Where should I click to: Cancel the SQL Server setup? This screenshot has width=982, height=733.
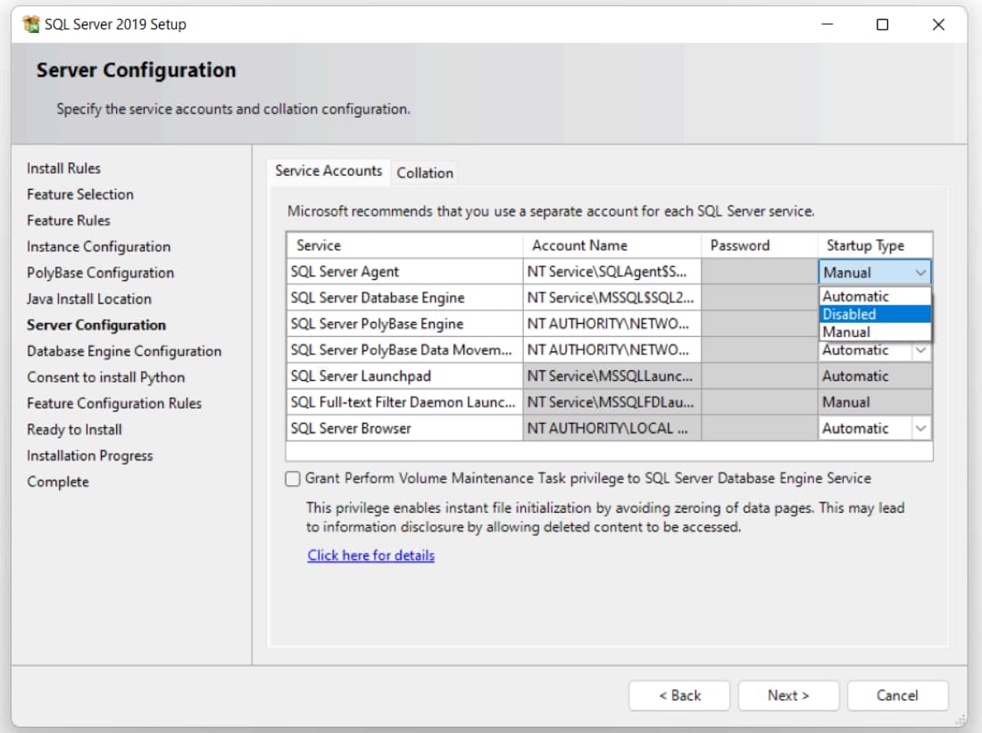coord(897,696)
